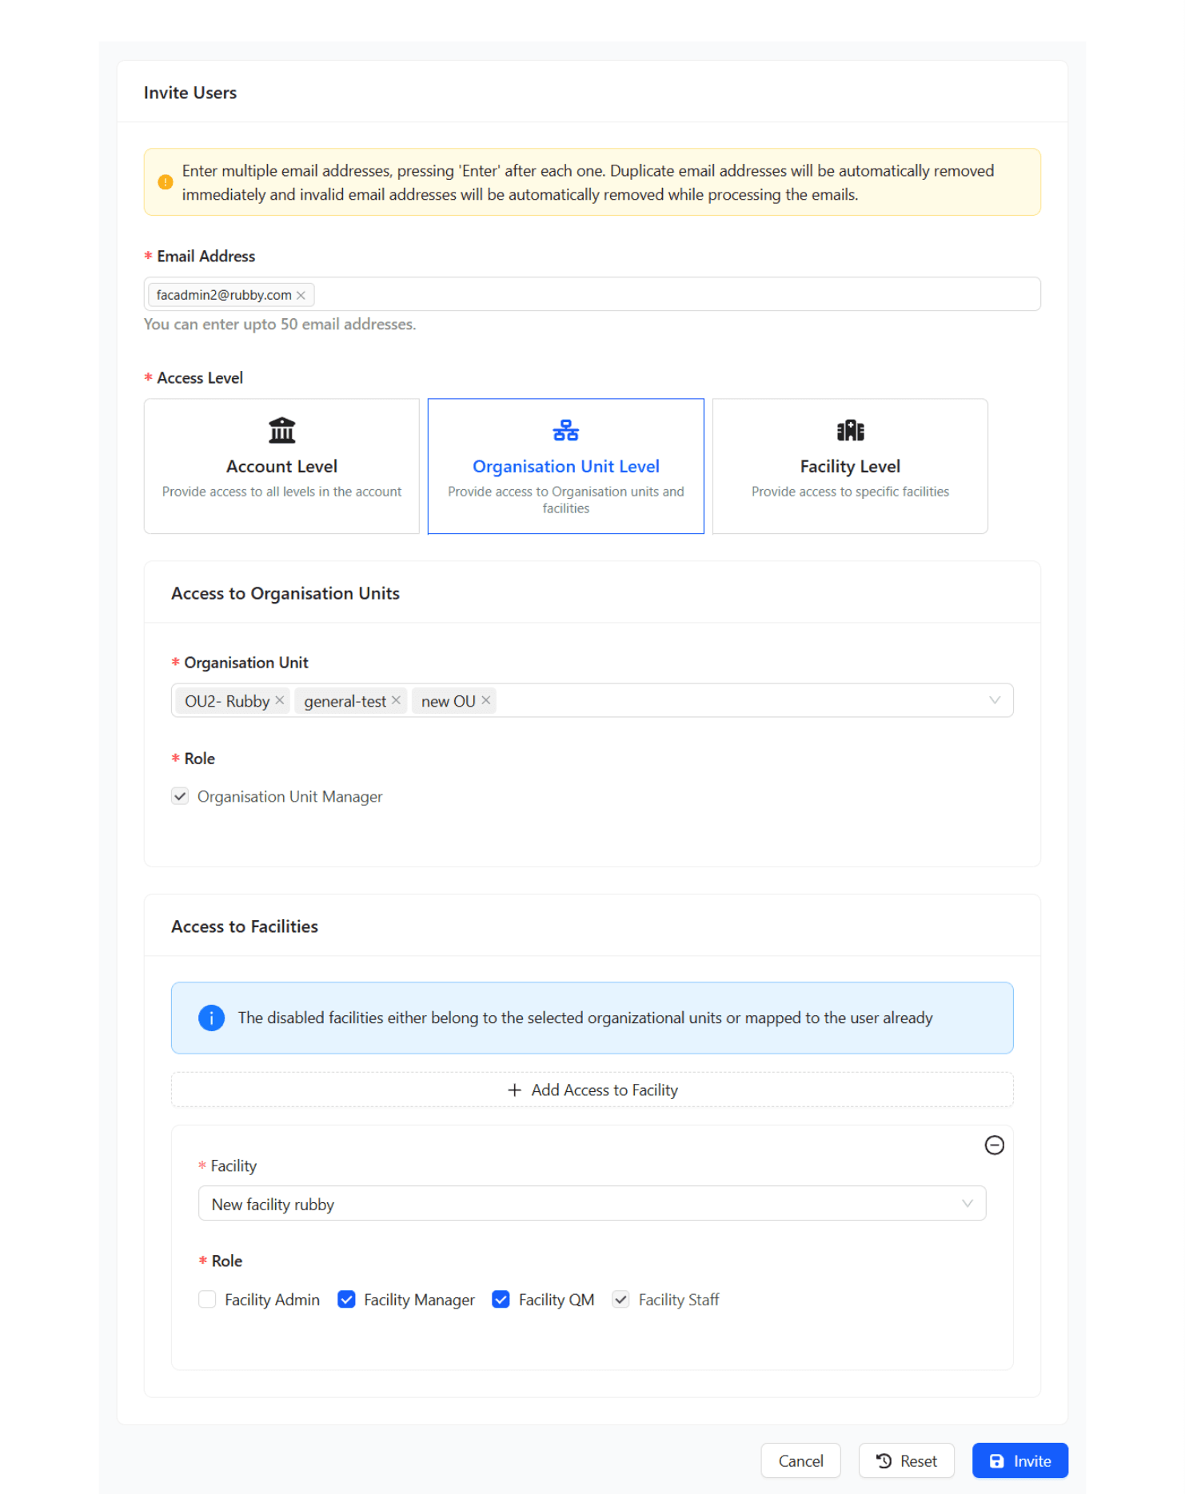The image size is (1185, 1494).
Task: Expand the Organisation Unit dropdown arrow
Action: (994, 700)
